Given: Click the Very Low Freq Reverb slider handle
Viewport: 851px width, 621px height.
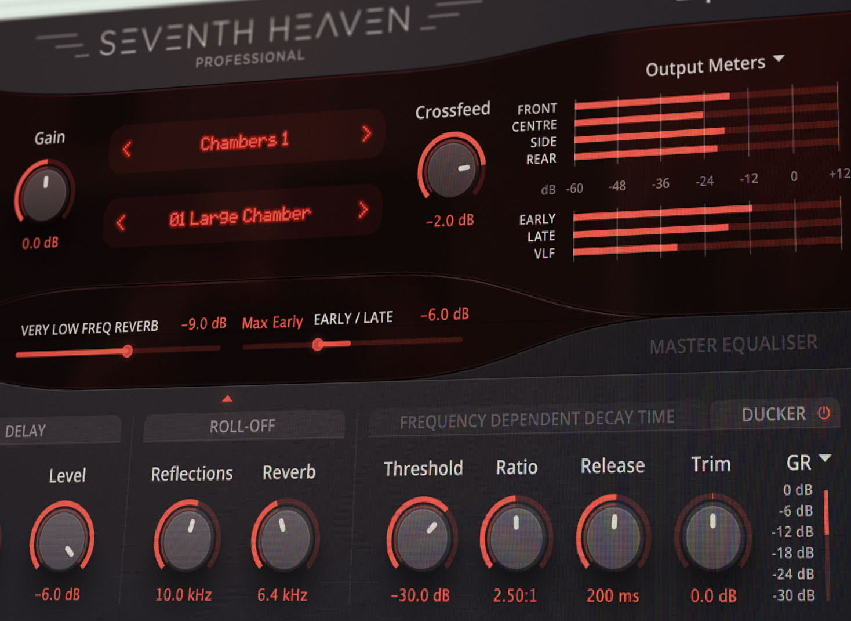Looking at the screenshot, I should coord(128,351).
